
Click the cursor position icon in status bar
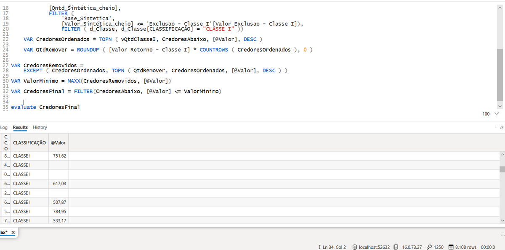pos(320,247)
